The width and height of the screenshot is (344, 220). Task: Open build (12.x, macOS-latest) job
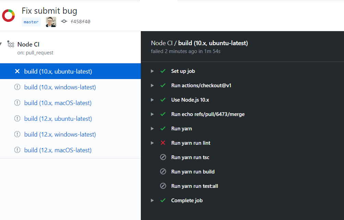click(58, 150)
